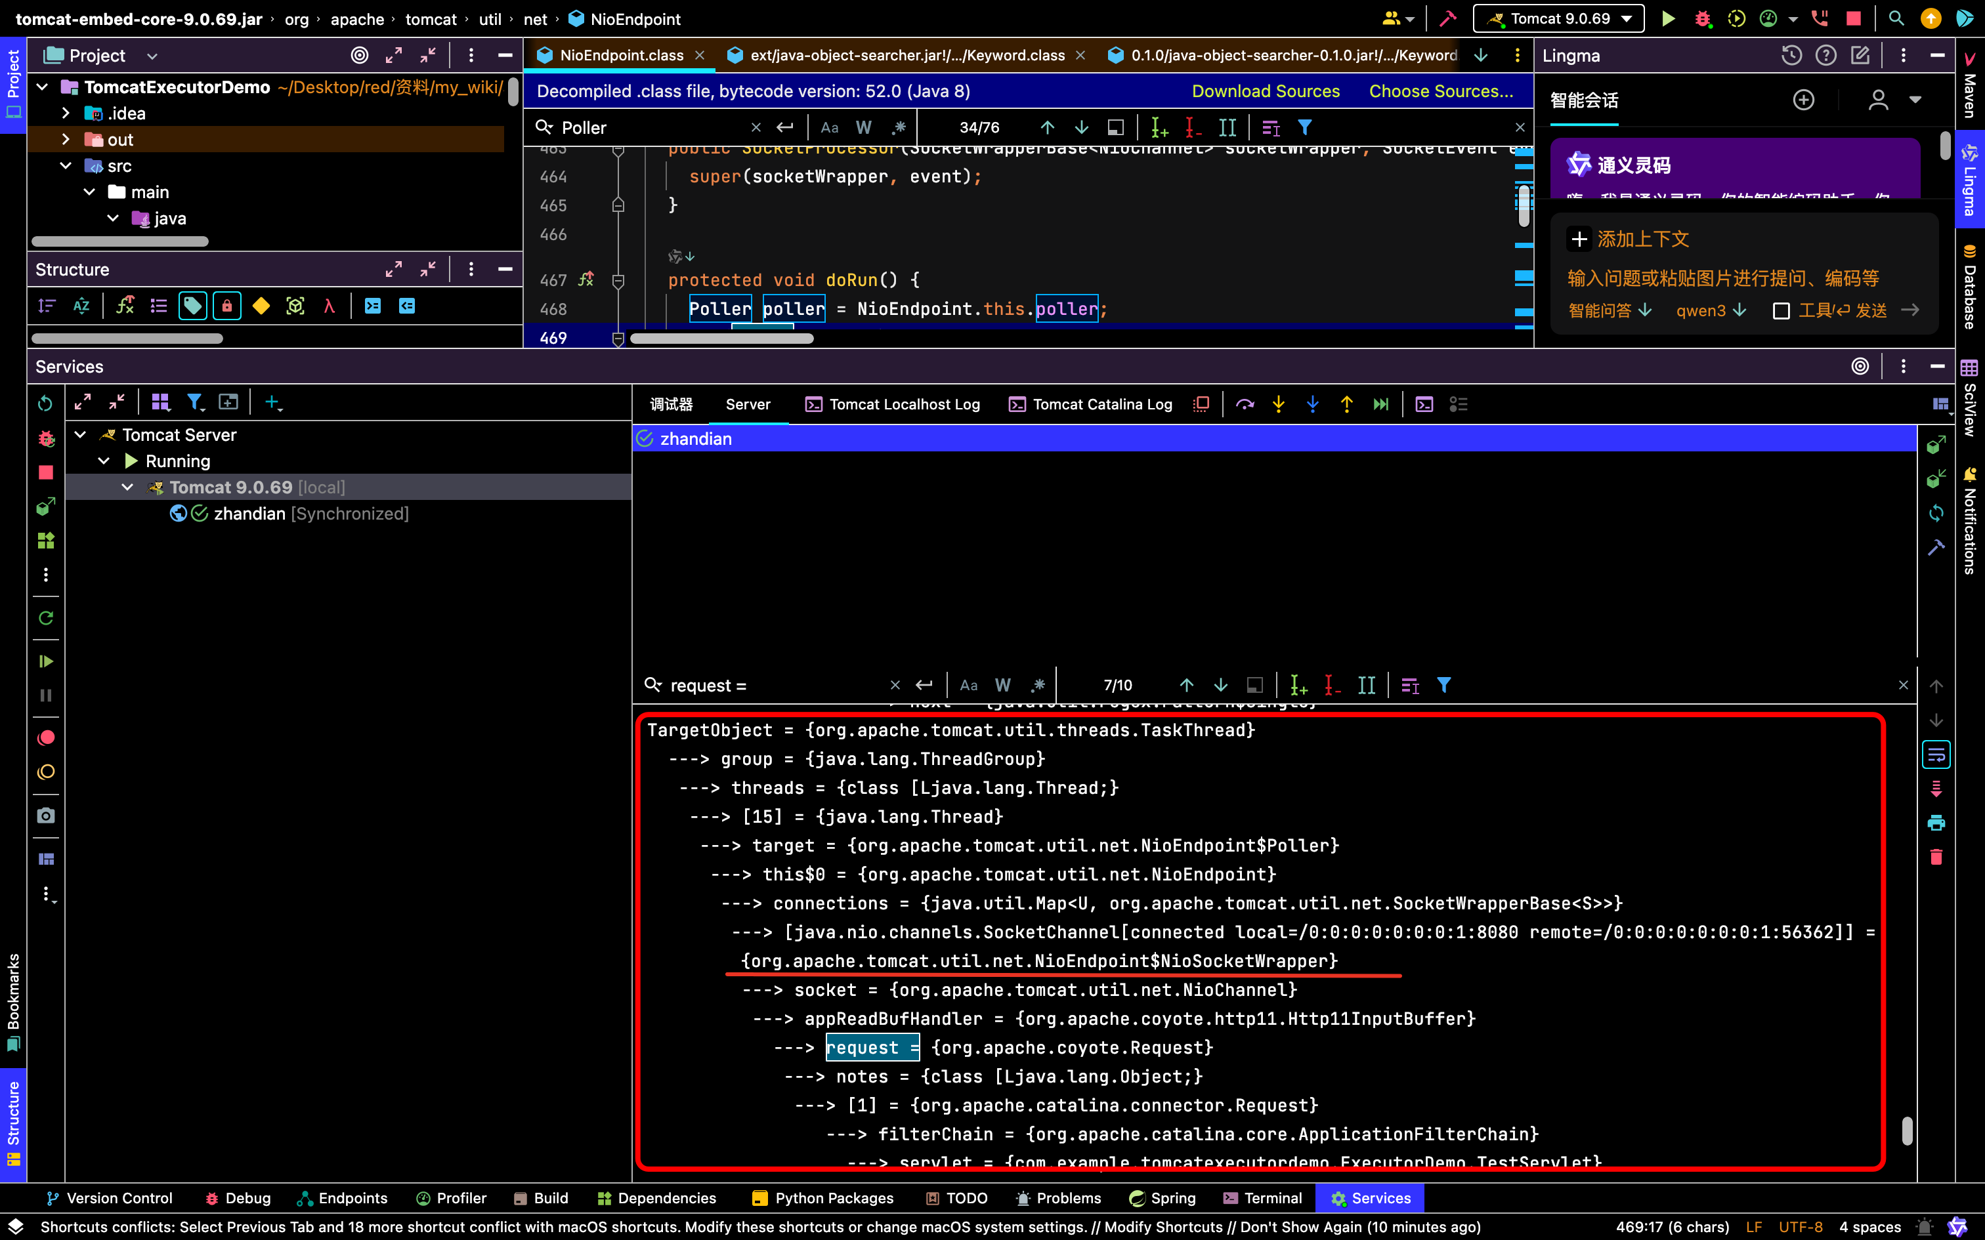Screen dimensions: 1985x1240
Task: Open the 调试器 tab
Action: click(x=671, y=404)
